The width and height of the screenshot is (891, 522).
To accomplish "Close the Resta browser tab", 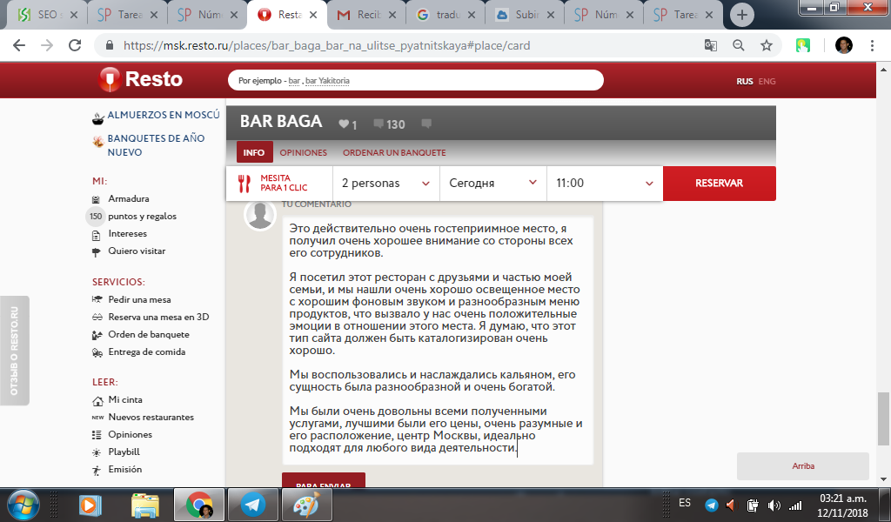I will pyautogui.click(x=313, y=16).
